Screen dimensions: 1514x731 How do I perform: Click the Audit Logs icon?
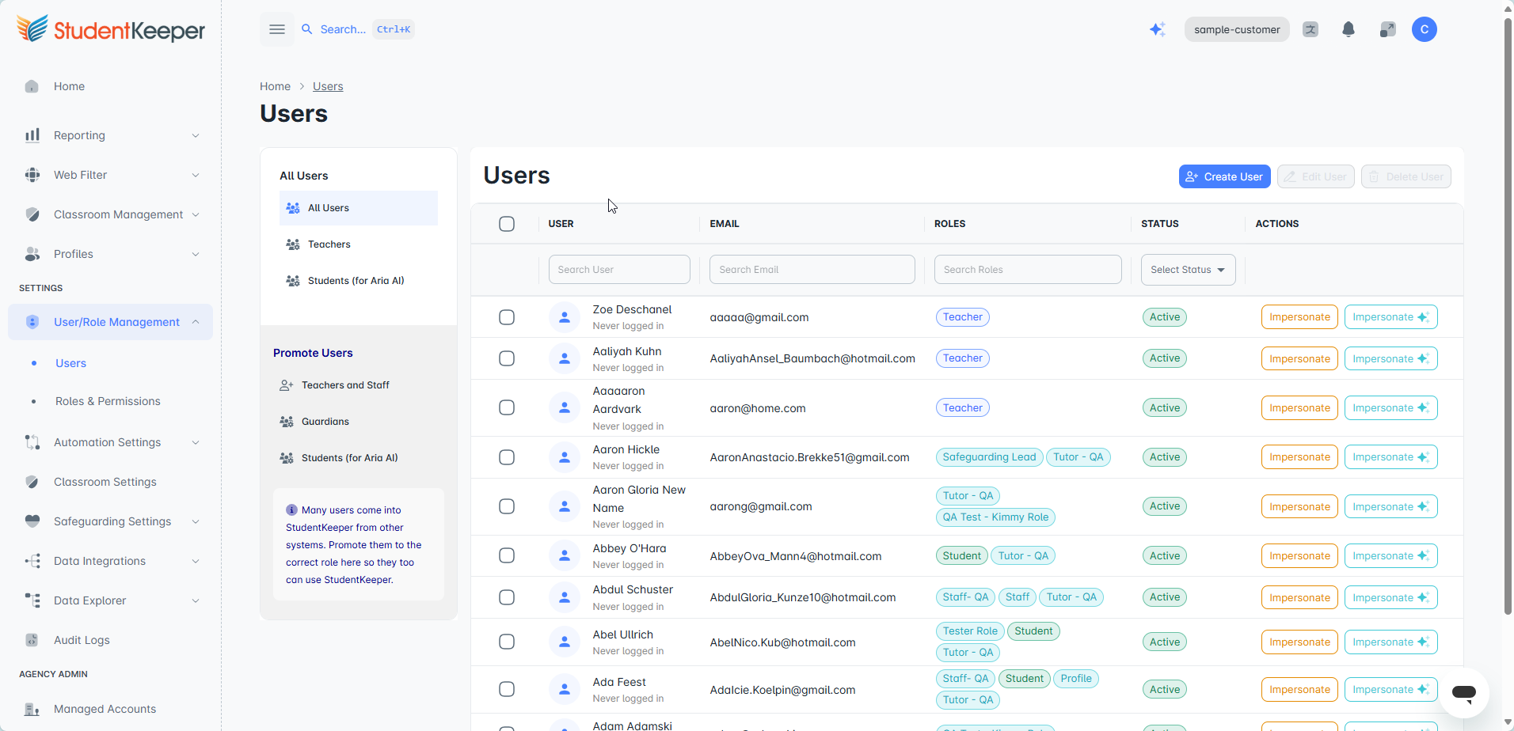[x=32, y=640]
